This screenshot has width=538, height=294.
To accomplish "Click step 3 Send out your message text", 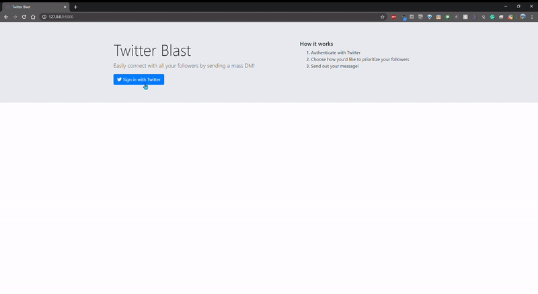I will click(334, 66).
